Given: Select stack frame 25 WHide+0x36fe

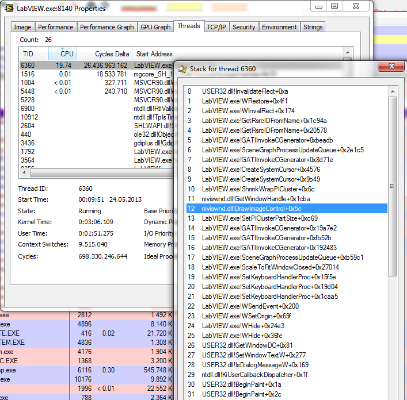Looking at the screenshot, I should [287, 336].
